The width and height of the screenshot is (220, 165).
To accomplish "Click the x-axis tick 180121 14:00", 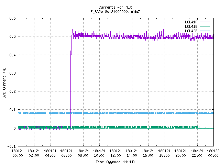I will (x=132, y=153).
